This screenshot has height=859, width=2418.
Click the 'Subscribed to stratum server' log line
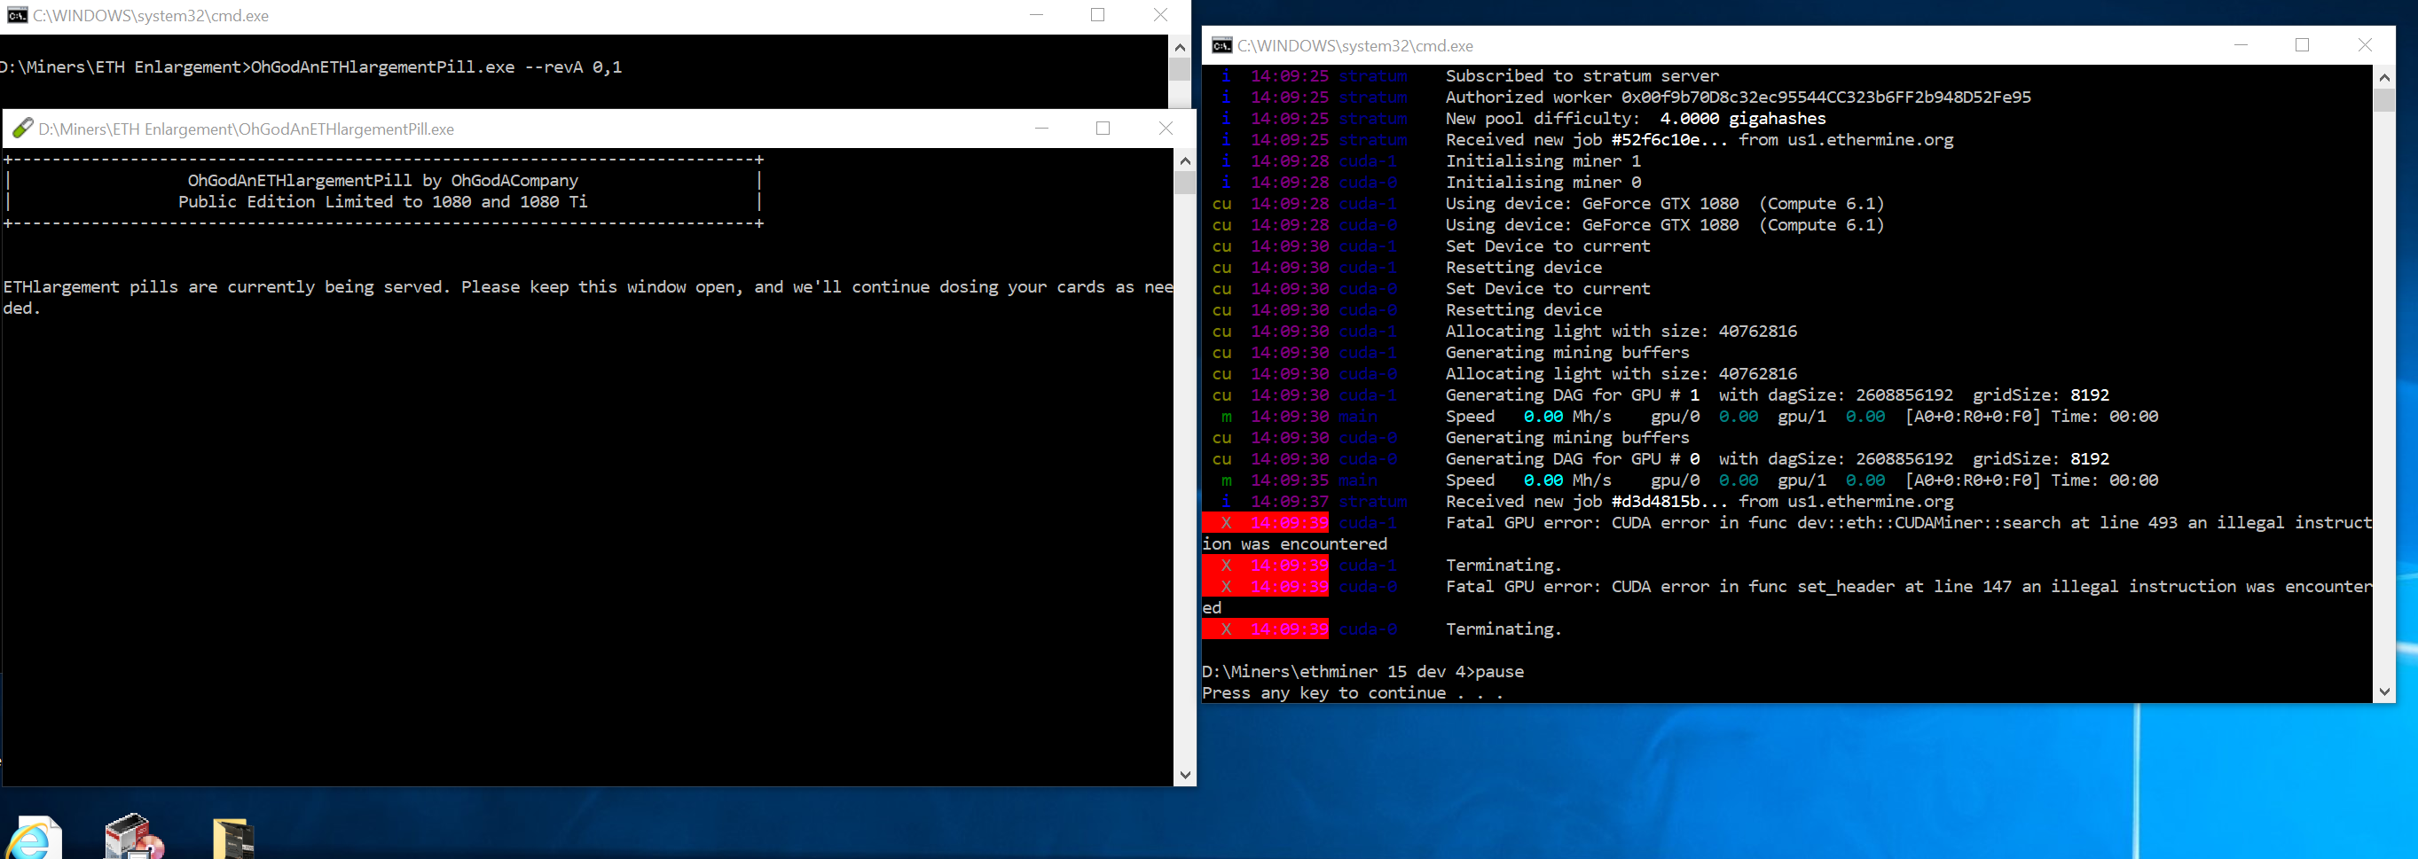tap(1582, 76)
